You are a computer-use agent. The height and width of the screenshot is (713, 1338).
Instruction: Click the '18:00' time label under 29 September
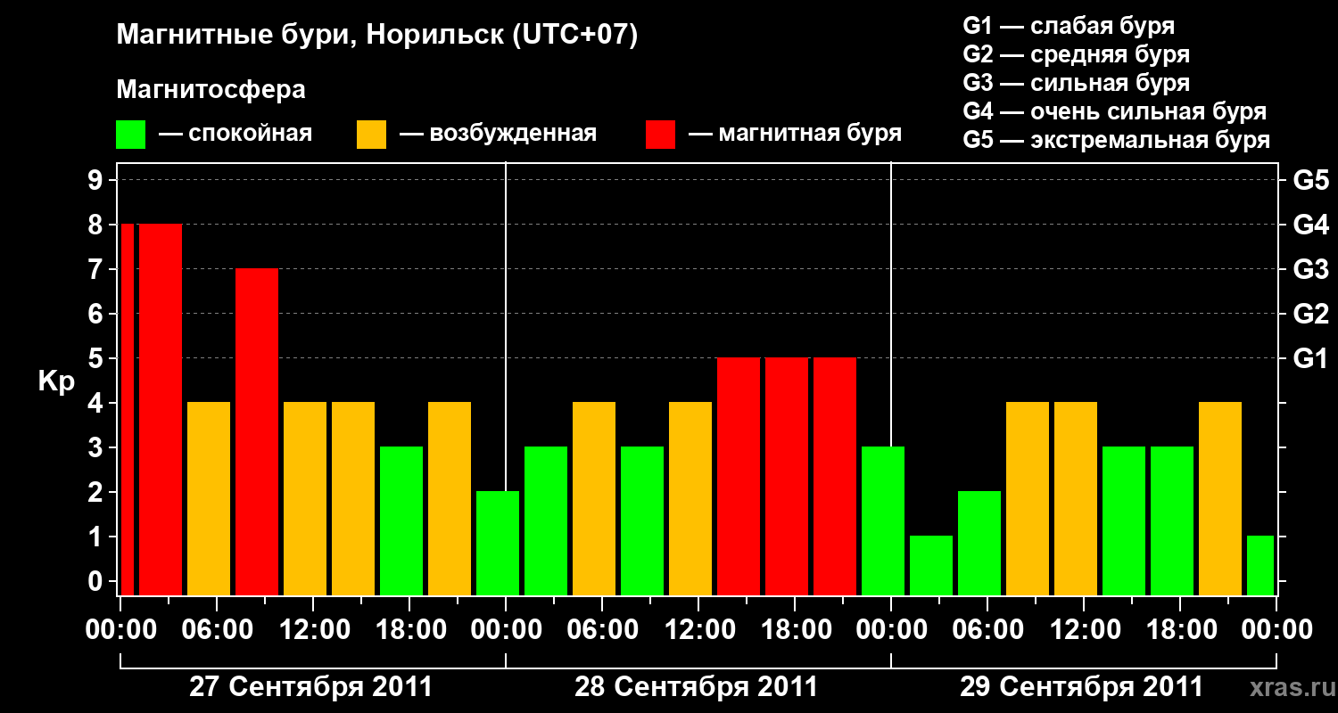tap(1180, 630)
